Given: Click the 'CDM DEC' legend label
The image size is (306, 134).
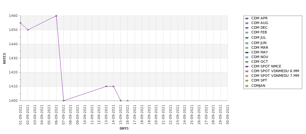Looking at the screenshot, I should 259,27.
